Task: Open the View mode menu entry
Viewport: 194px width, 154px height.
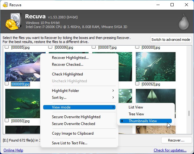Action: pyautogui.click(x=79, y=107)
